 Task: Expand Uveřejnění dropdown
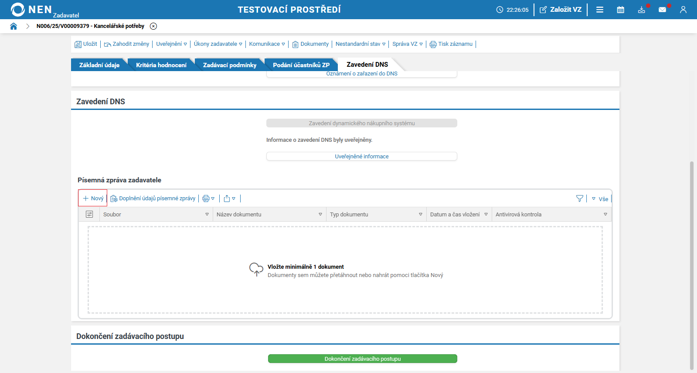(171, 44)
